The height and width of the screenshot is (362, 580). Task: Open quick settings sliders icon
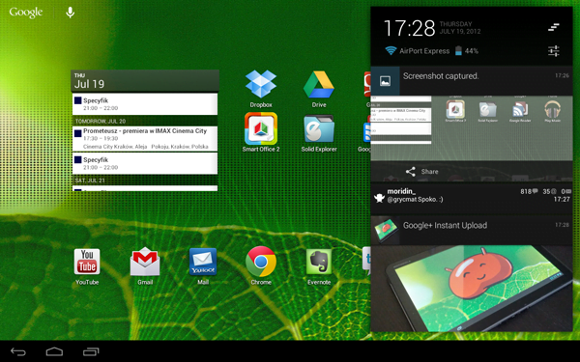(553, 51)
